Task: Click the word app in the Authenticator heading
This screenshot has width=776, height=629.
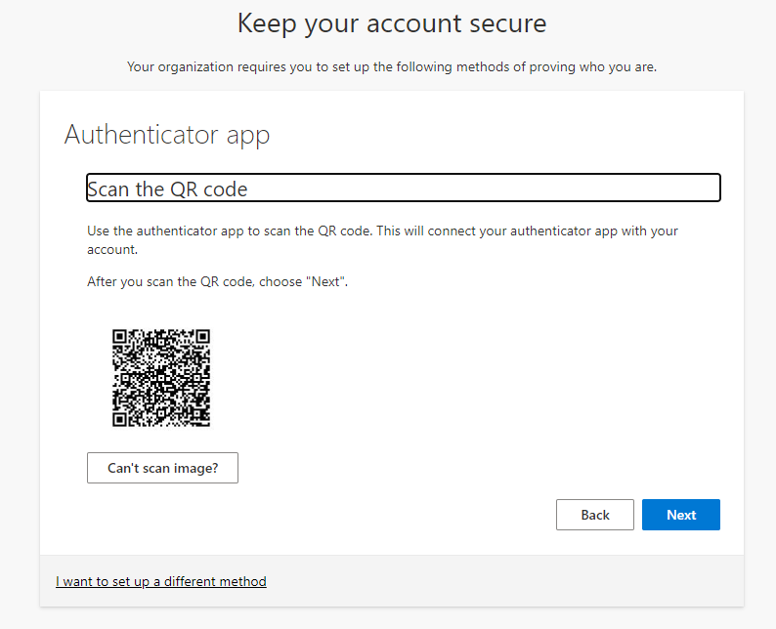Action: click(x=248, y=136)
